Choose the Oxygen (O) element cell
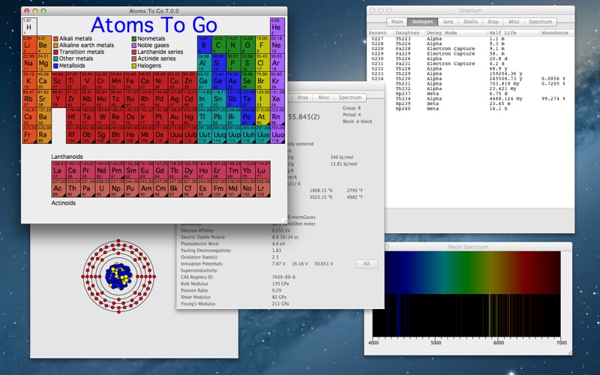Image resolution: width=600 pixels, height=375 pixels. 248,45
